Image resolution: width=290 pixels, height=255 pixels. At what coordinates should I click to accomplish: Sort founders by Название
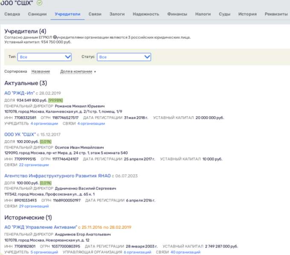(x=41, y=71)
